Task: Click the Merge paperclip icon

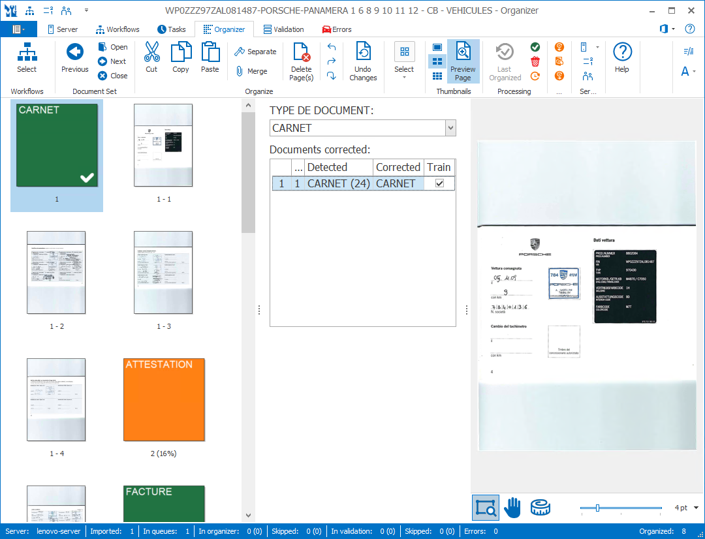Action: pyautogui.click(x=240, y=71)
